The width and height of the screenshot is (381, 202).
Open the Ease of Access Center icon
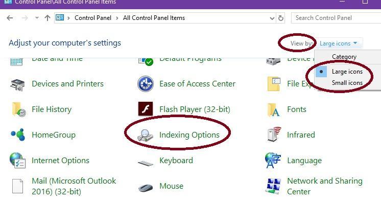pos(146,84)
